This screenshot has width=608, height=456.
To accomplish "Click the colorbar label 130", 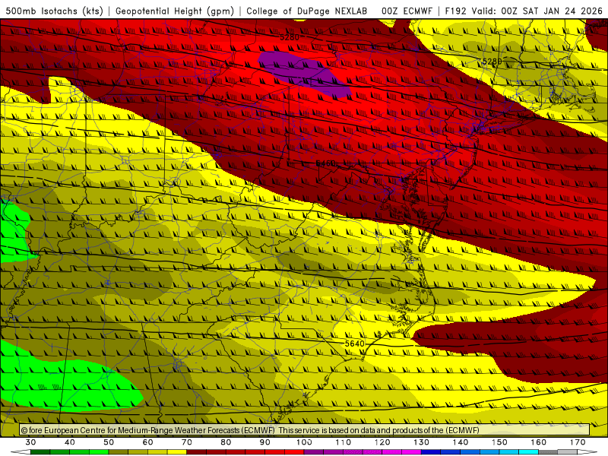I will click(x=422, y=442).
